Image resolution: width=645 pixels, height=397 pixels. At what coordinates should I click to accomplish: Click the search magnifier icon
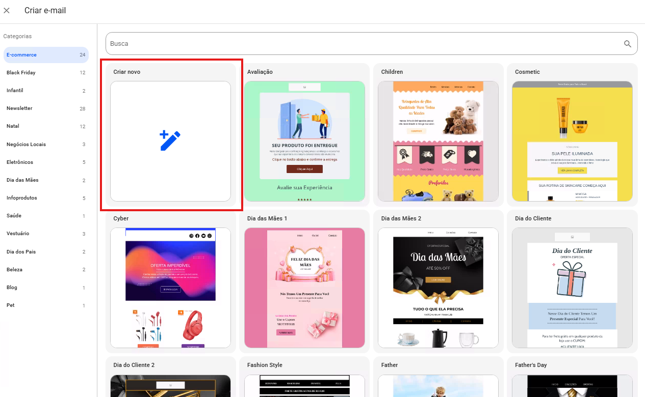click(x=628, y=44)
